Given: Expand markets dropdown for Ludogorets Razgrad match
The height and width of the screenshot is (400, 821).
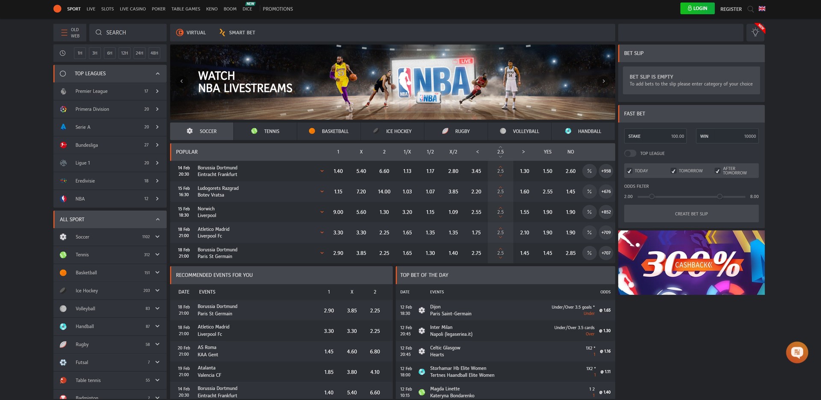Looking at the screenshot, I should [x=322, y=192].
